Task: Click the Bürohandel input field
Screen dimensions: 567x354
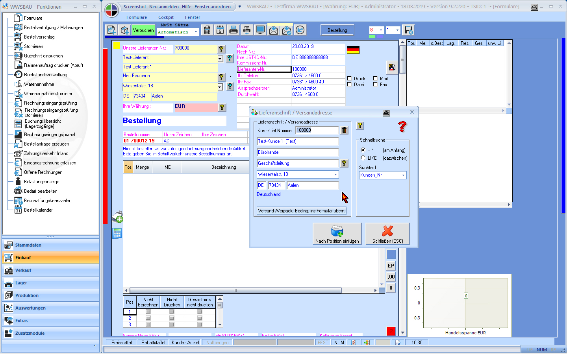Action: click(297, 152)
